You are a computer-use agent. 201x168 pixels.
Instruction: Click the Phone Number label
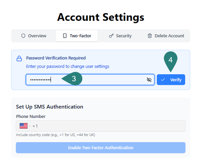click(x=31, y=116)
